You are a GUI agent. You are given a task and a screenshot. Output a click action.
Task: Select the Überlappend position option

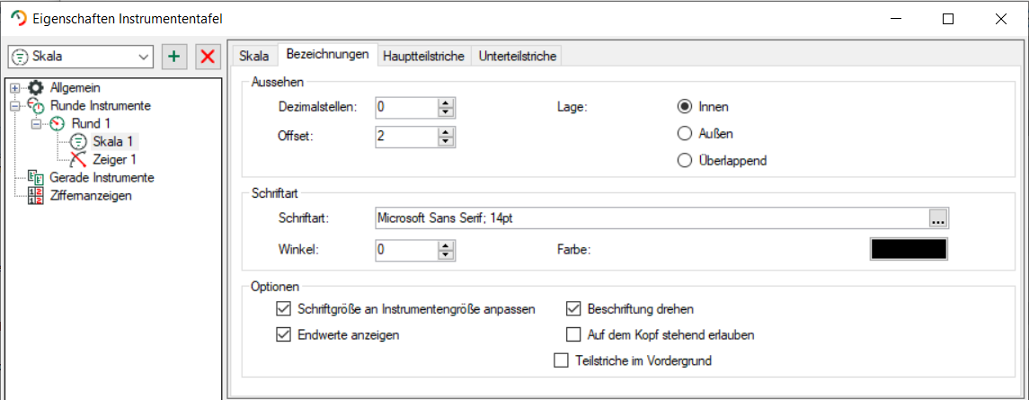point(684,161)
